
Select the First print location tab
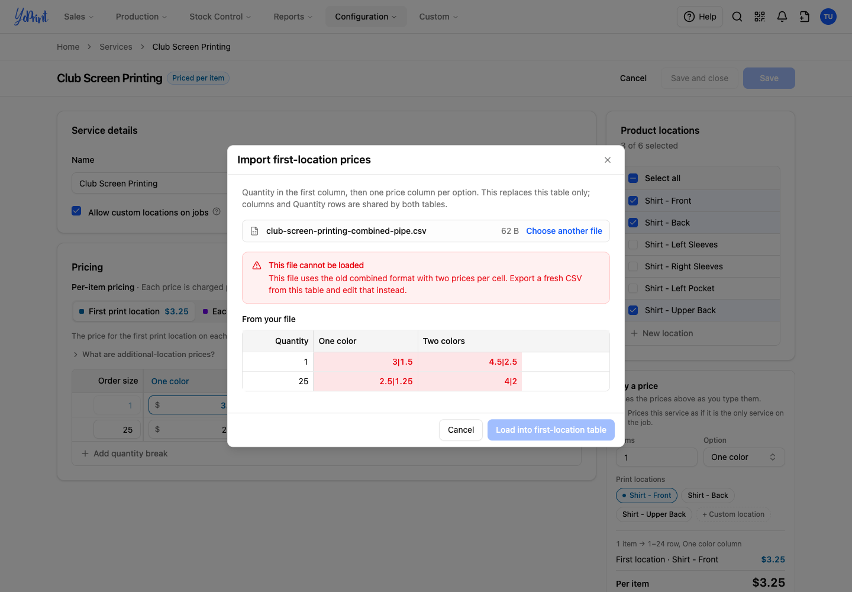coord(134,311)
